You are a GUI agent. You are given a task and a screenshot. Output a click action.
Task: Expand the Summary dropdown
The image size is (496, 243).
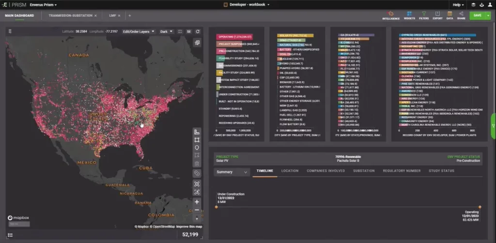click(232, 172)
